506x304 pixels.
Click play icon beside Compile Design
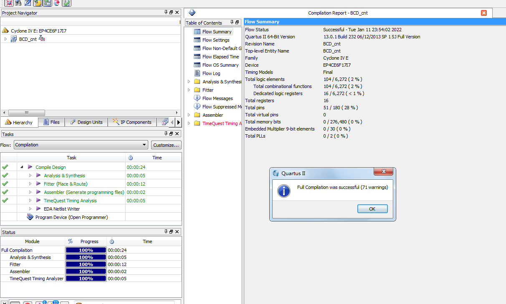click(30, 167)
